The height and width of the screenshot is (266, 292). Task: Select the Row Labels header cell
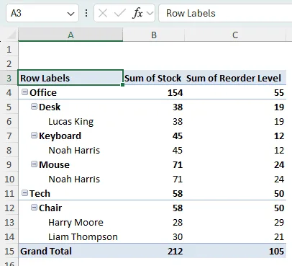tap(70, 78)
